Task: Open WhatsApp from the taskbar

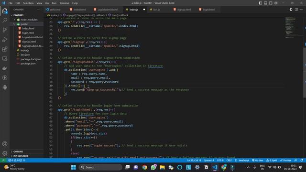Action: tap(153, 167)
